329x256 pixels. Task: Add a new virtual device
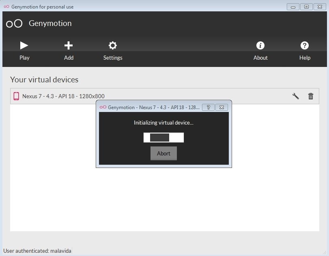tap(69, 51)
